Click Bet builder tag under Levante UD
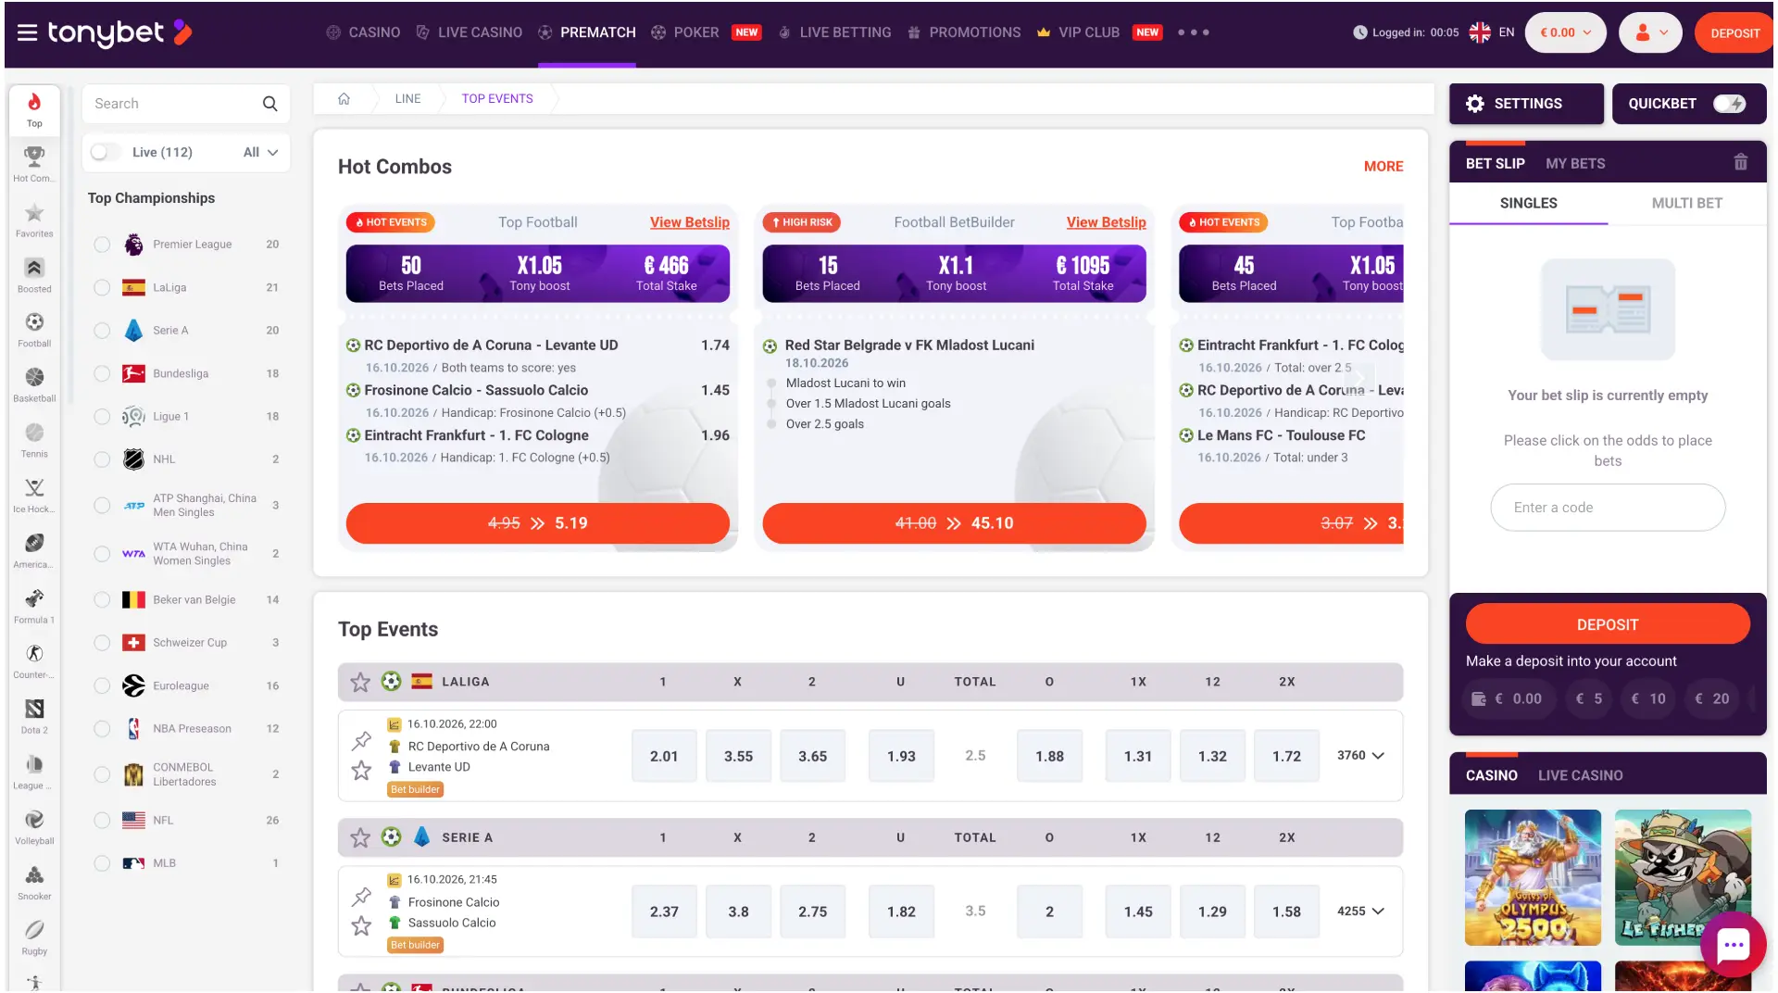Screen dimensions: 1778x993 tap(415, 789)
